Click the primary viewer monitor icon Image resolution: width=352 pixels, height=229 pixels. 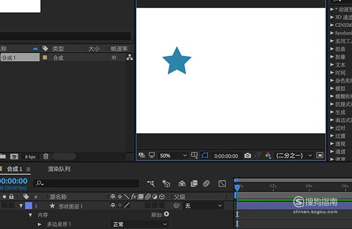152,155
